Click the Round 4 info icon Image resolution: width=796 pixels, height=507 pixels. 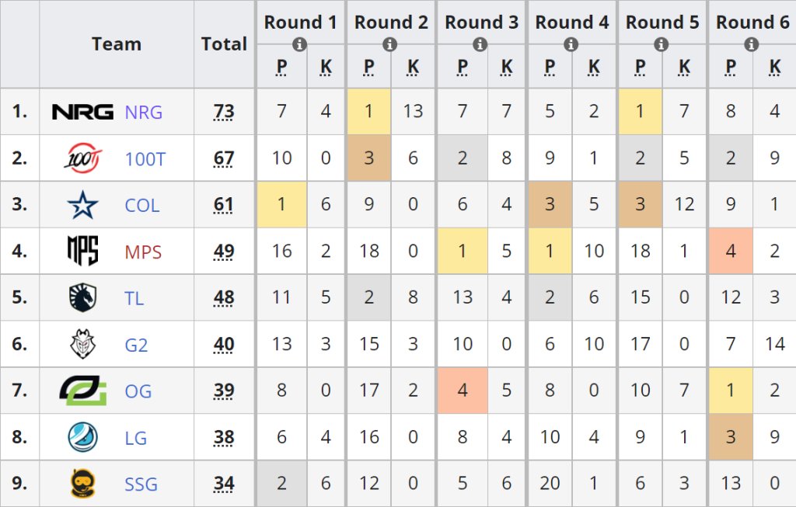coord(571,44)
